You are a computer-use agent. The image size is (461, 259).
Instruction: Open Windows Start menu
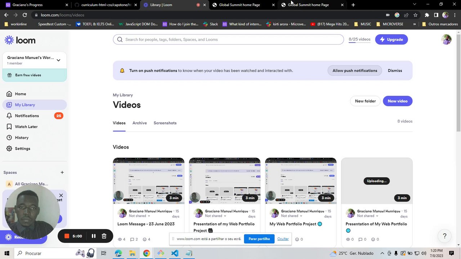pos(7,253)
